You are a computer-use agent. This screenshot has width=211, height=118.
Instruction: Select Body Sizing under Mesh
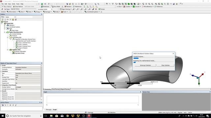click(x=15, y=30)
